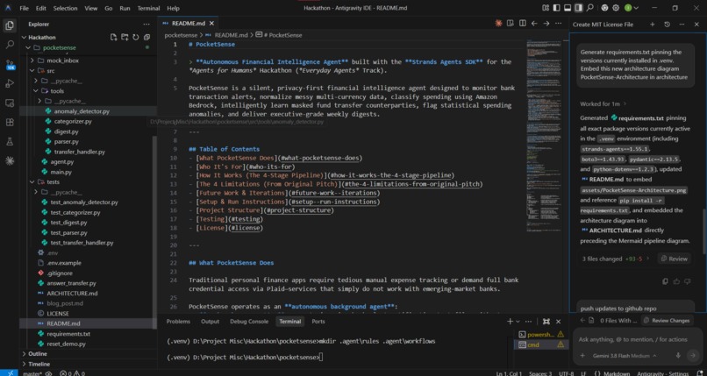
Task: Open the title bar search magnifier
Action: [589, 8]
